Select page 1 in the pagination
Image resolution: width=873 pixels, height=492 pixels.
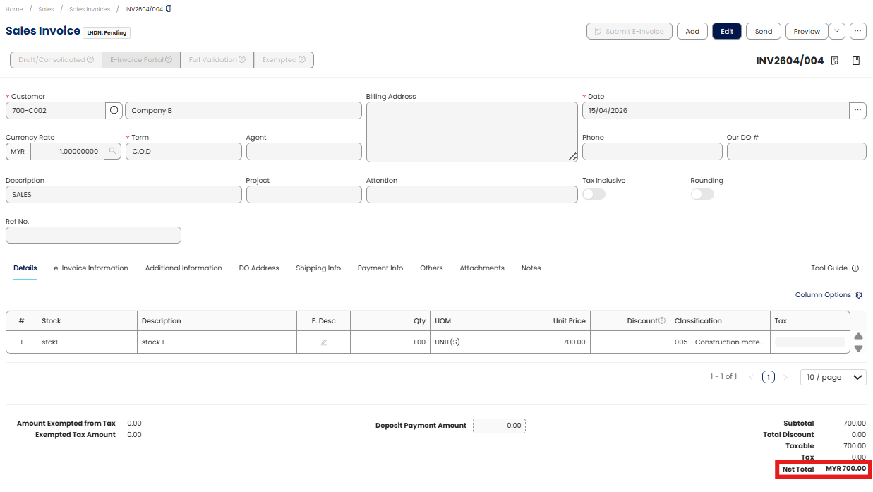coord(769,378)
